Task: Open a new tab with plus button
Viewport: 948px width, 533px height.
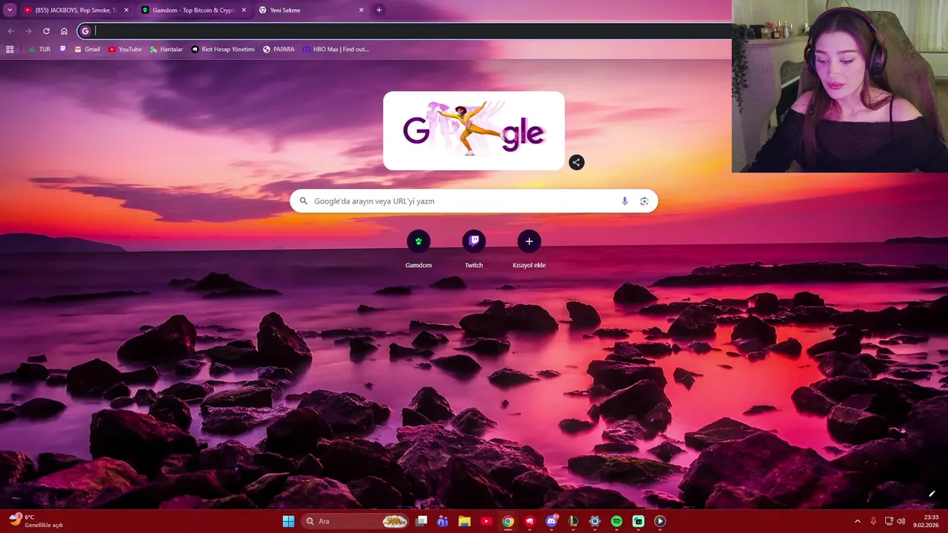Action: pyautogui.click(x=379, y=10)
